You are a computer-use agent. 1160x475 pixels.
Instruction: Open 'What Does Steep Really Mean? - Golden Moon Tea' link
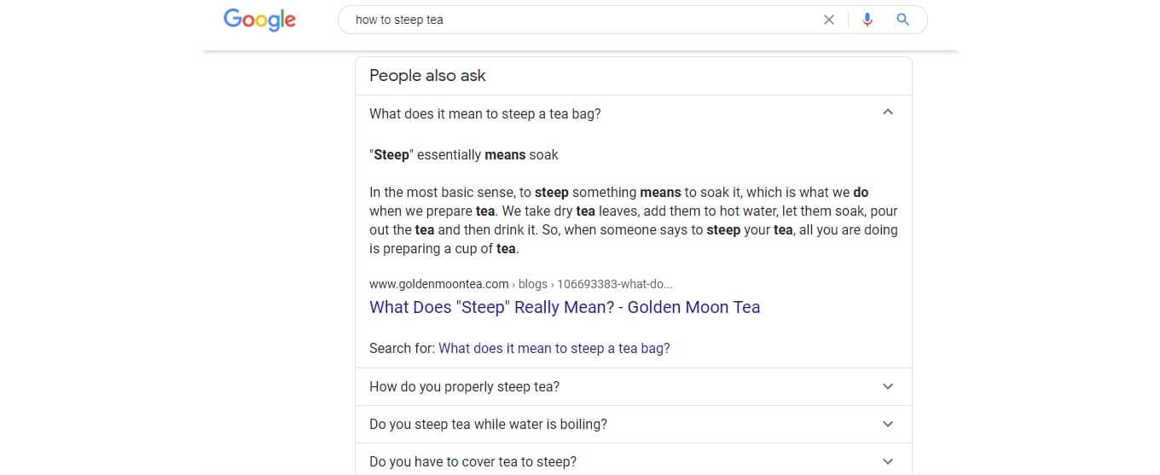point(565,307)
